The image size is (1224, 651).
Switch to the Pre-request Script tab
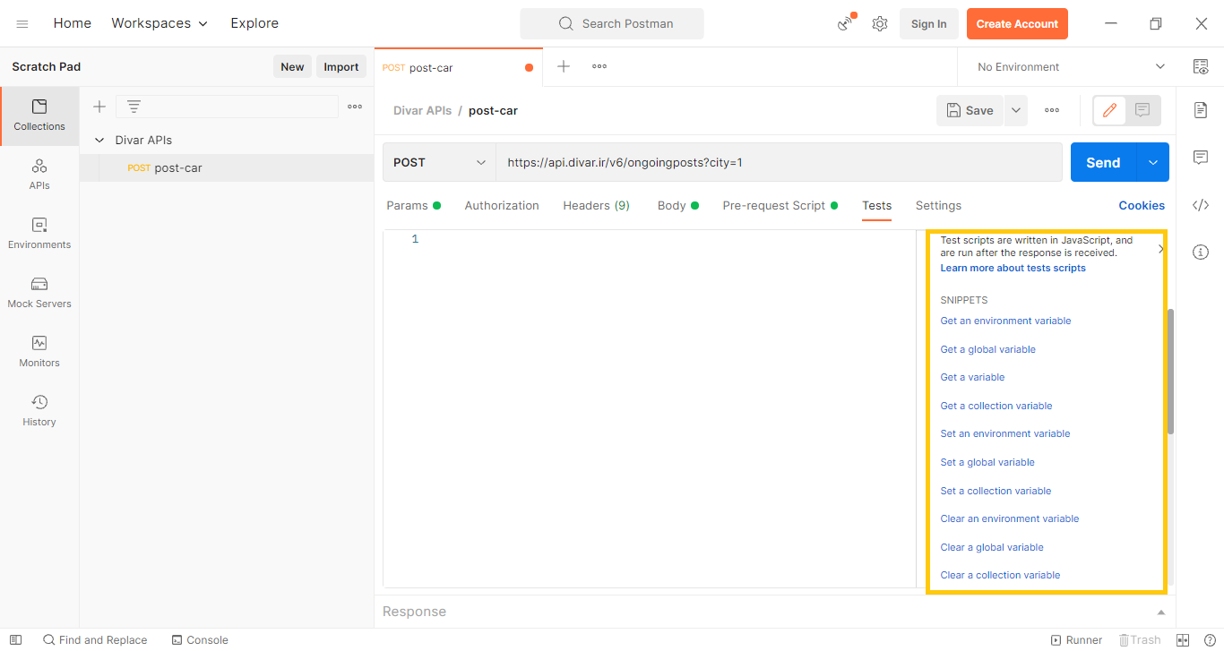pos(780,205)
